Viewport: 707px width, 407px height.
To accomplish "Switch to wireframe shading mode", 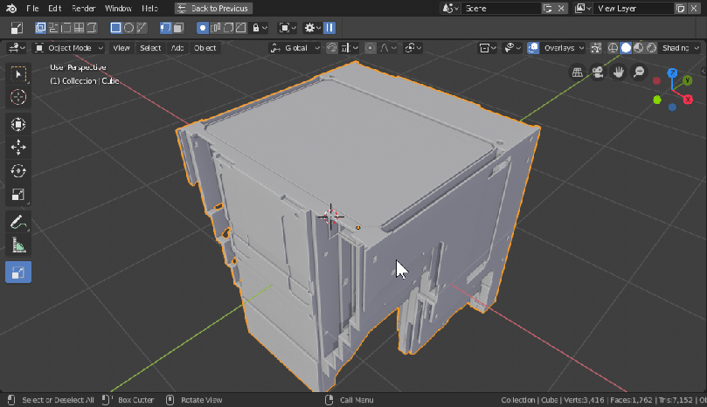I will [613, 48].
